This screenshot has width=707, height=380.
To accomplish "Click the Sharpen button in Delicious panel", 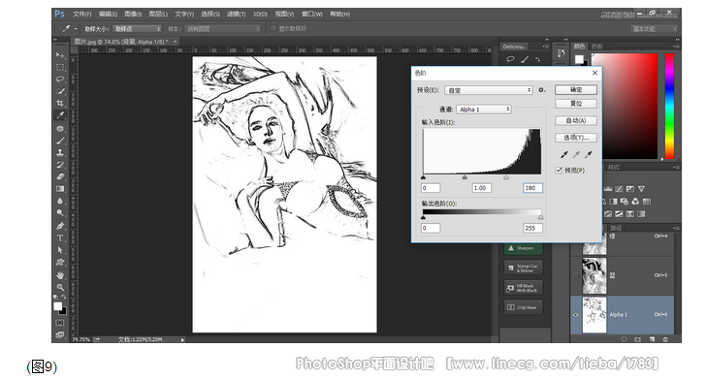I will [x=523, y=248].
